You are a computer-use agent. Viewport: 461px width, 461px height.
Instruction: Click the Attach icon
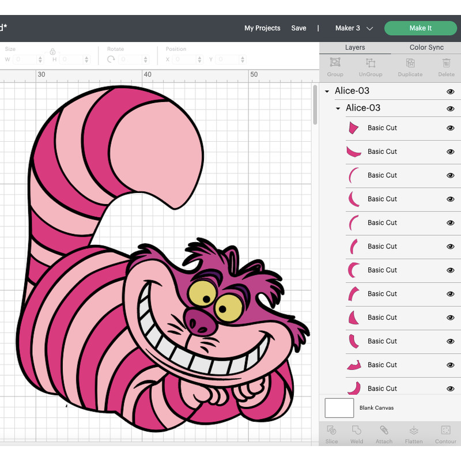pyautogui.click(x=384, y=434)
